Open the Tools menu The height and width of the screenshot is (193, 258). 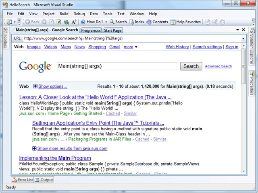pyautogui.click(x=108, y=14)
